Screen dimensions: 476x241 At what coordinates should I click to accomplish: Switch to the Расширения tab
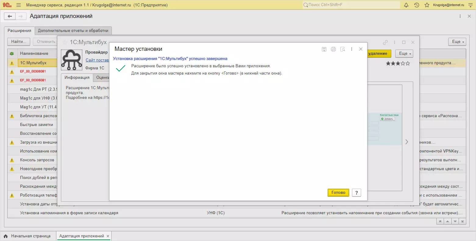click(20, 30)
